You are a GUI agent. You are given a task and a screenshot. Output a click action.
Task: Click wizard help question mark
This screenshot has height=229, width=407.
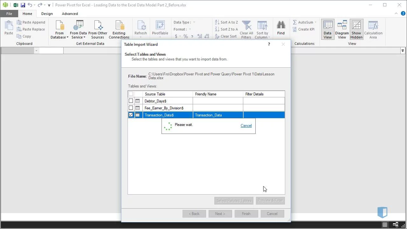coord(269,45)
